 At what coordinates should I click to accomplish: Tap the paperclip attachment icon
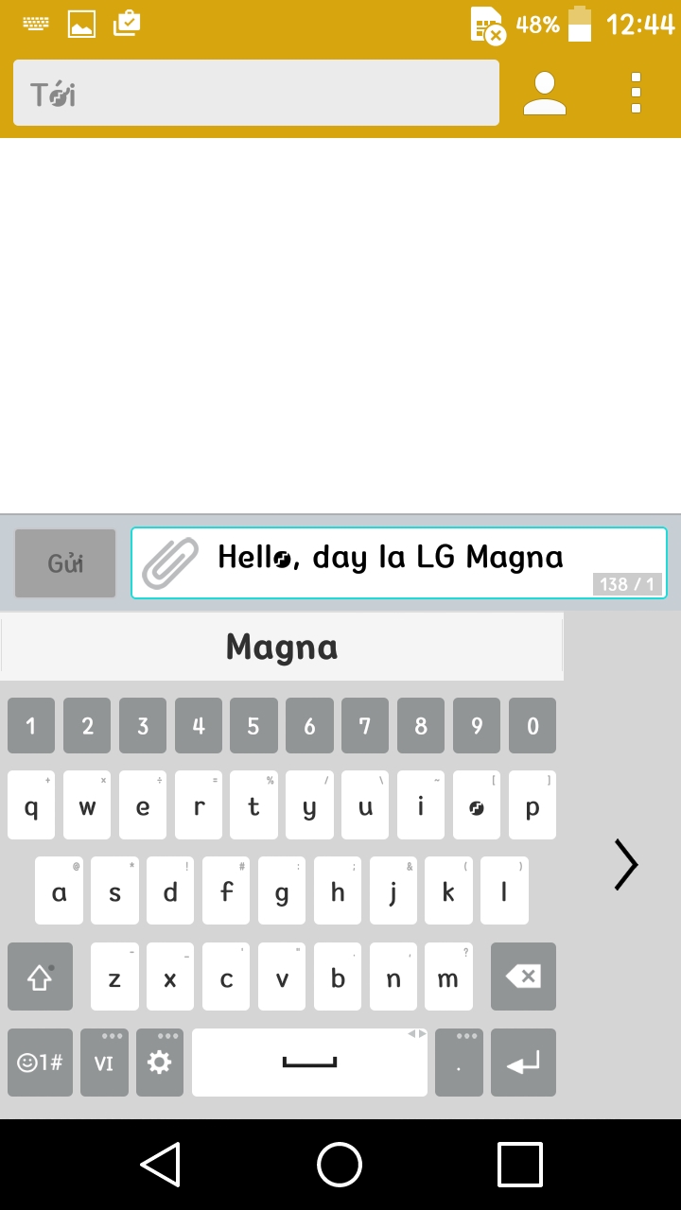167,560
